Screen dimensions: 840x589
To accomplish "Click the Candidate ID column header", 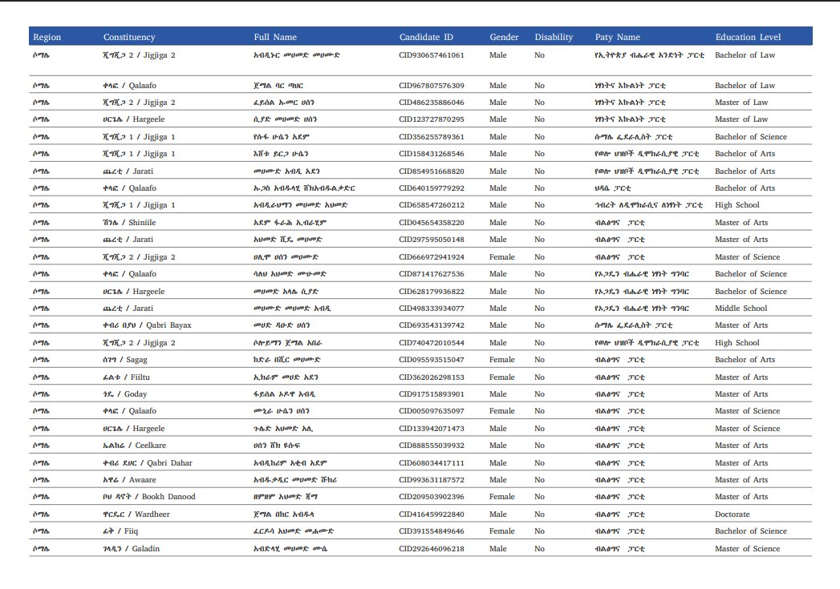I will pos(426,37).
